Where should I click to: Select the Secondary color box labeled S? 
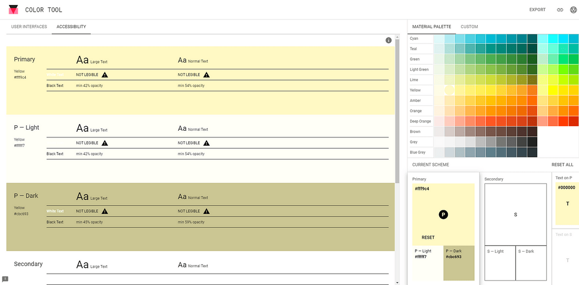(515, 214)
